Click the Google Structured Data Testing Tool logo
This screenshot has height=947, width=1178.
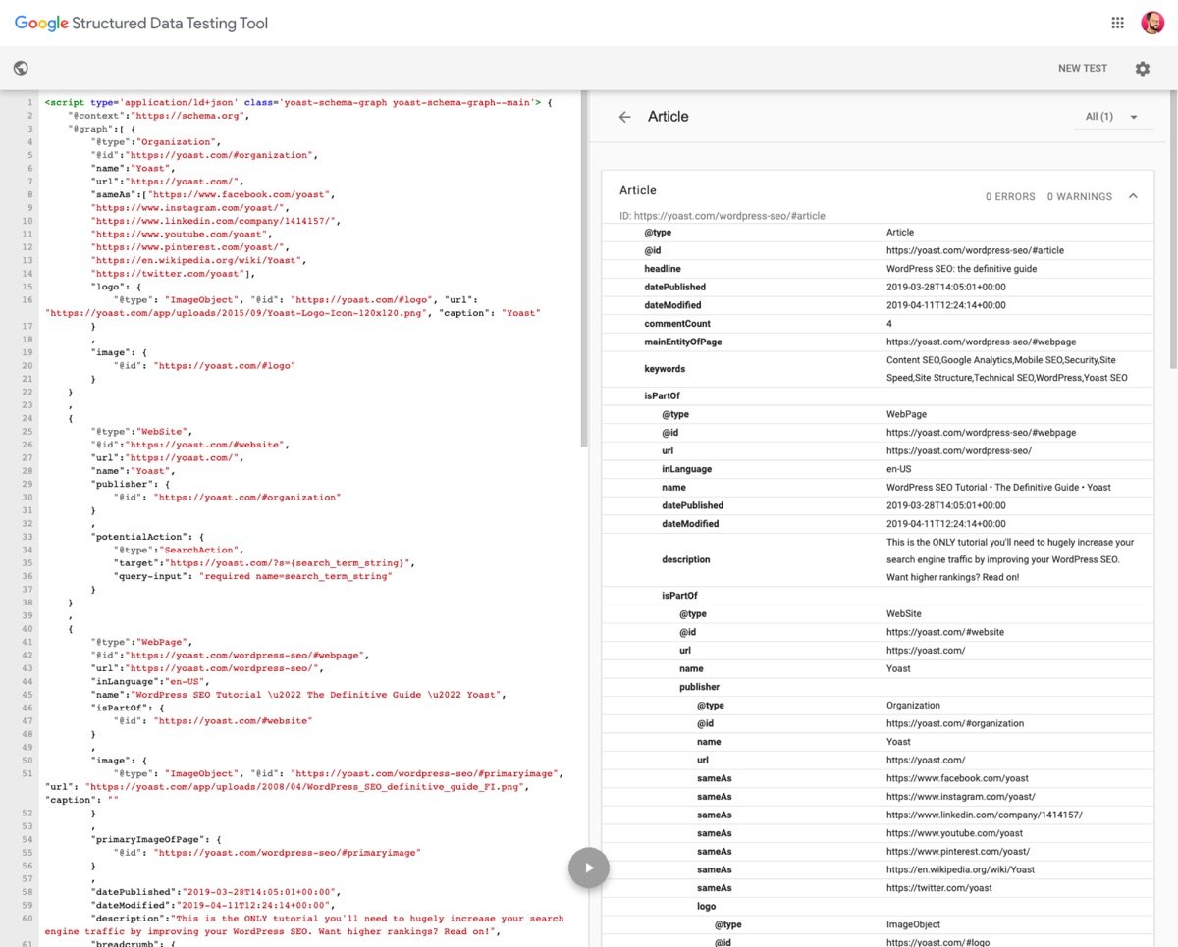point(141,24)
